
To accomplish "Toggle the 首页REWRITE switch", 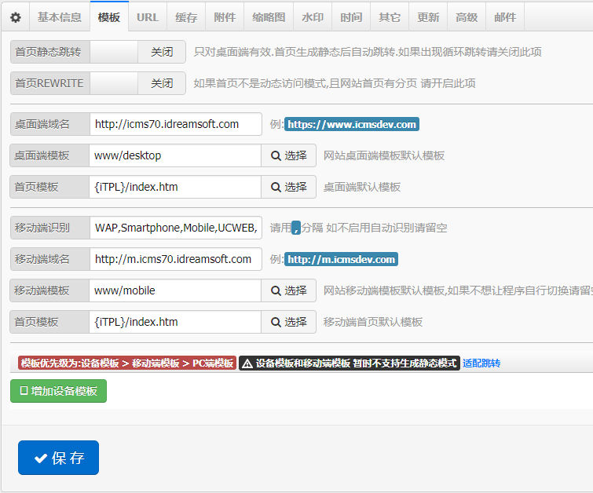I will [137, 83].
